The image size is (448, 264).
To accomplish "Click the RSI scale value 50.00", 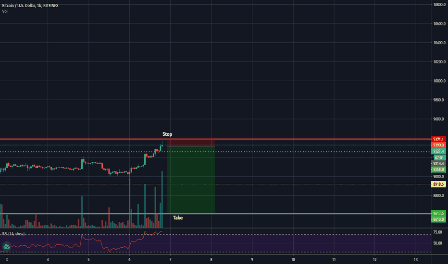I will [437, 243].
